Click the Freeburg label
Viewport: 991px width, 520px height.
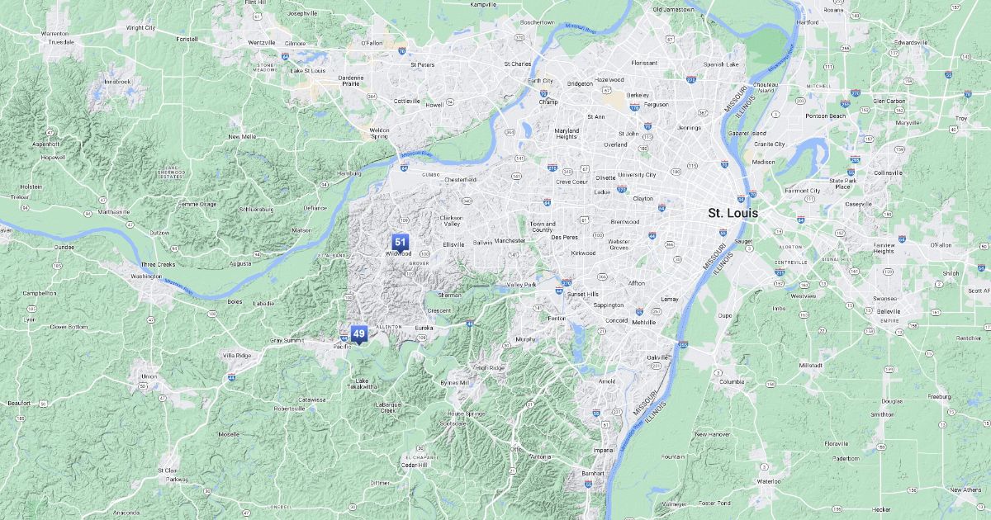939,396
